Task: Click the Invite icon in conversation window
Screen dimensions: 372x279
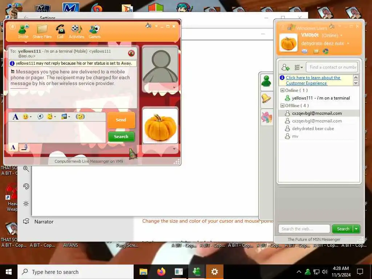Action: pos(23,31)
